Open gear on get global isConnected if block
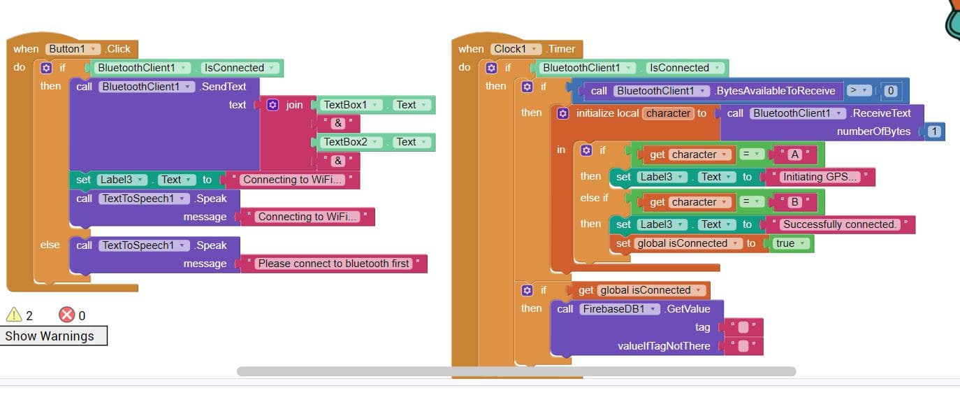 527,290
